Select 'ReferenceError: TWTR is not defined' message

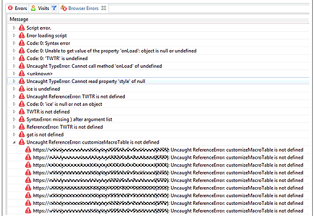pos(65,127)
